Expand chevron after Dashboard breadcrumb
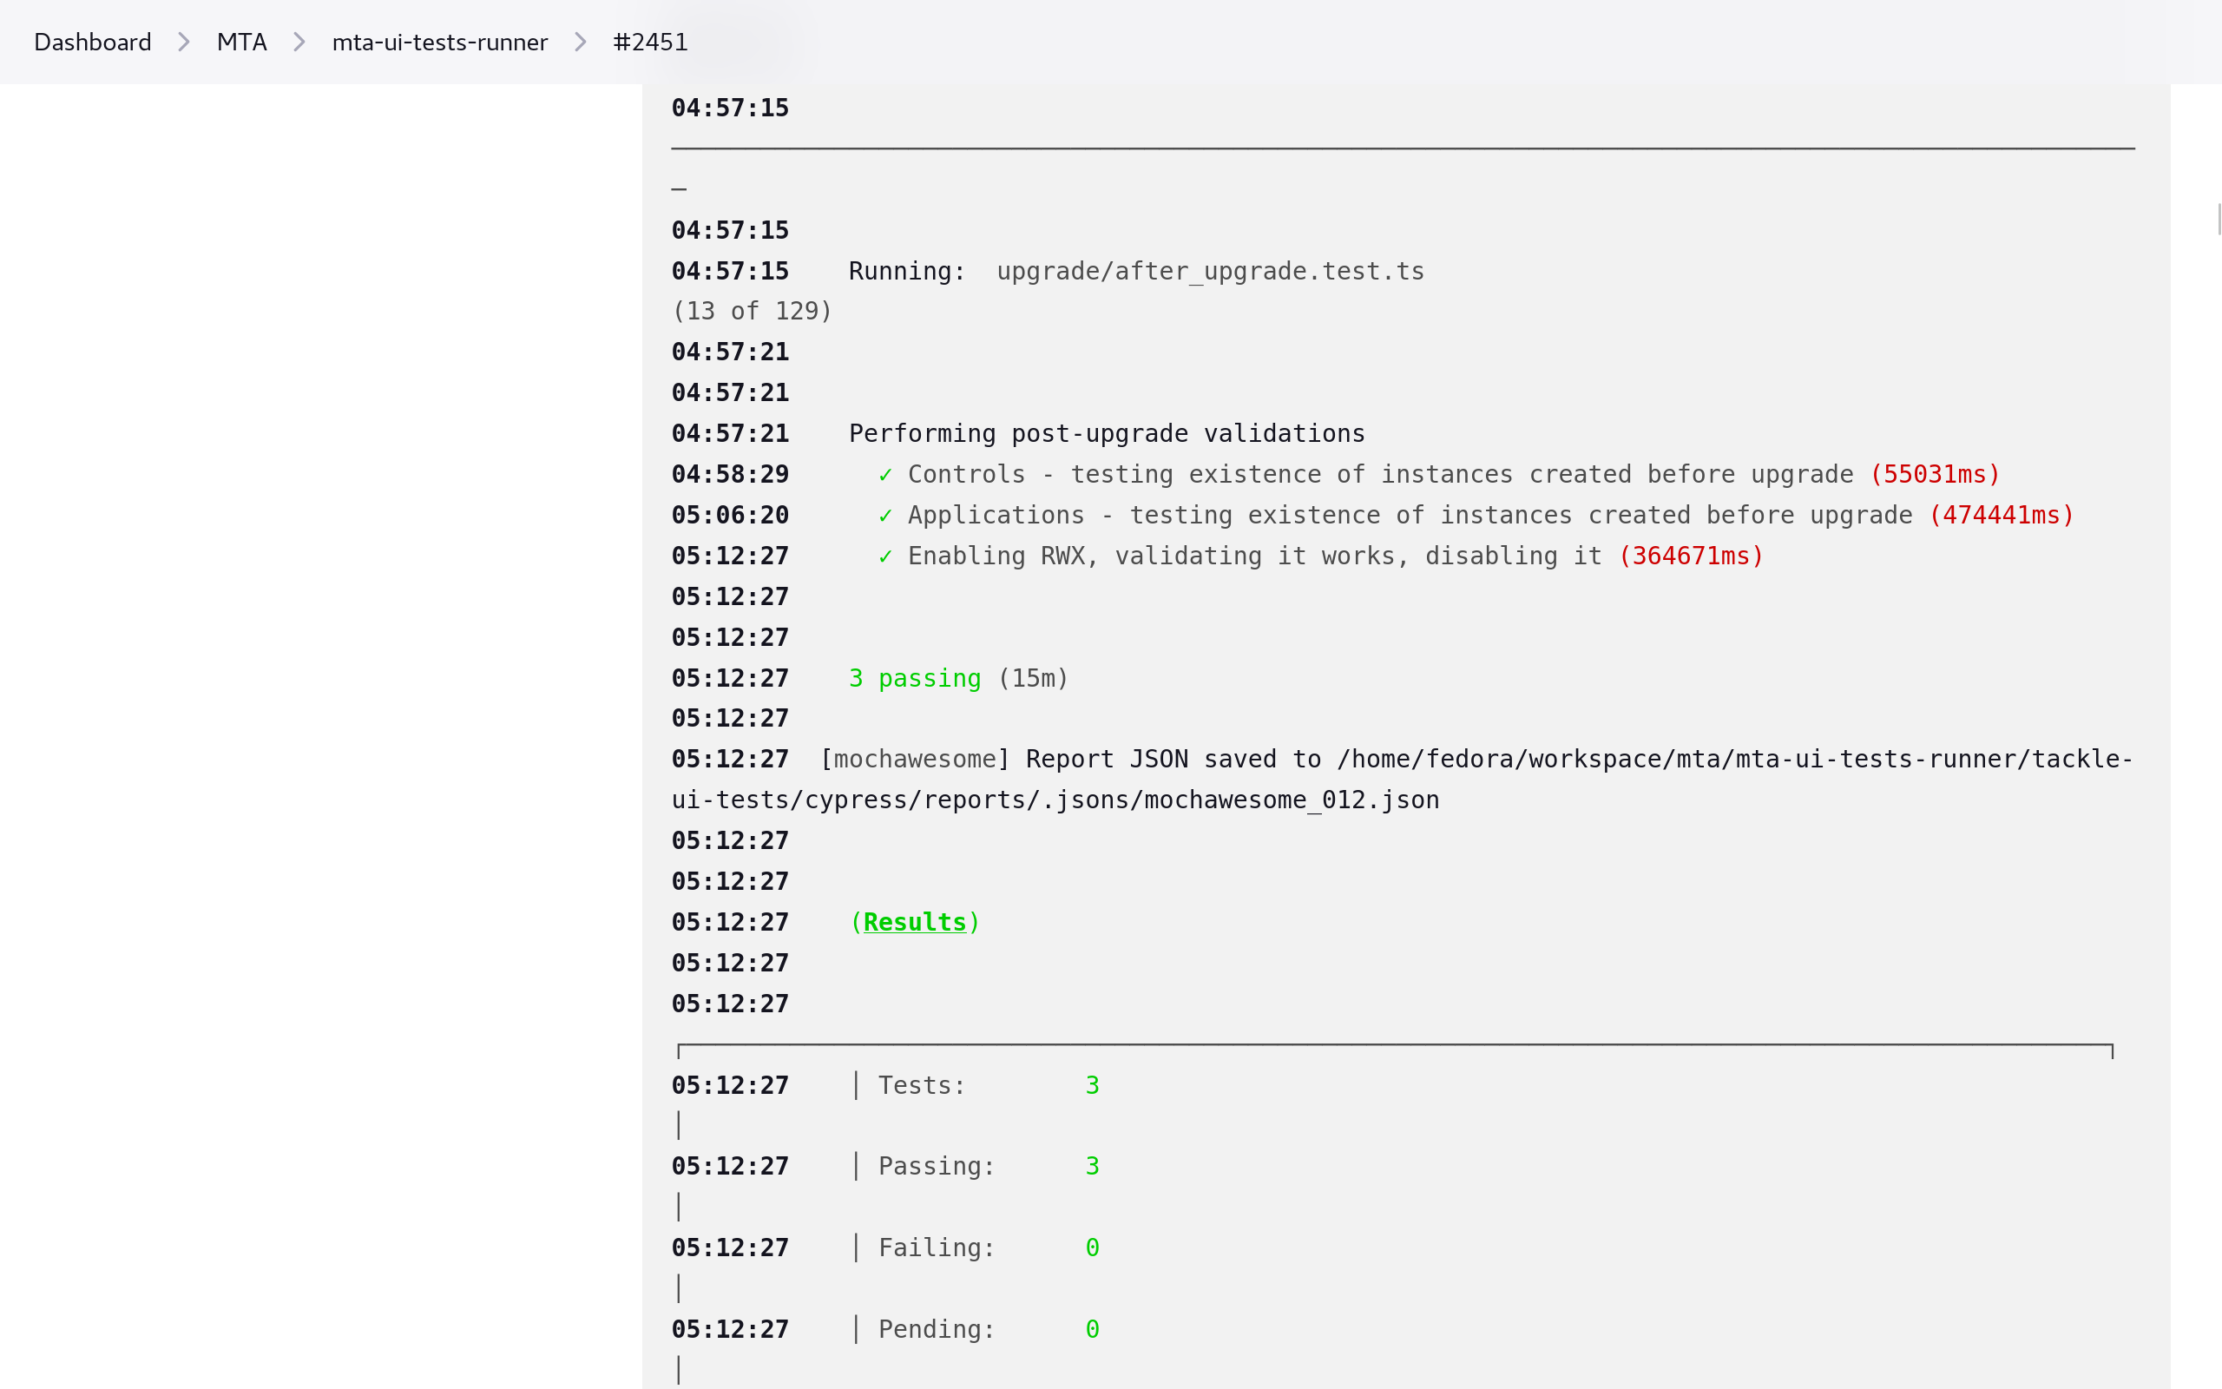Viewport: 2222px width, 1389px height. pos(184,43)
